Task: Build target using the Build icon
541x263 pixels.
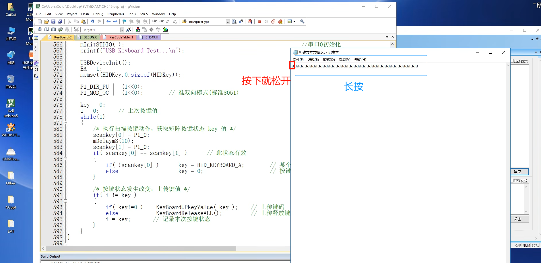Action: click(46, 30)
